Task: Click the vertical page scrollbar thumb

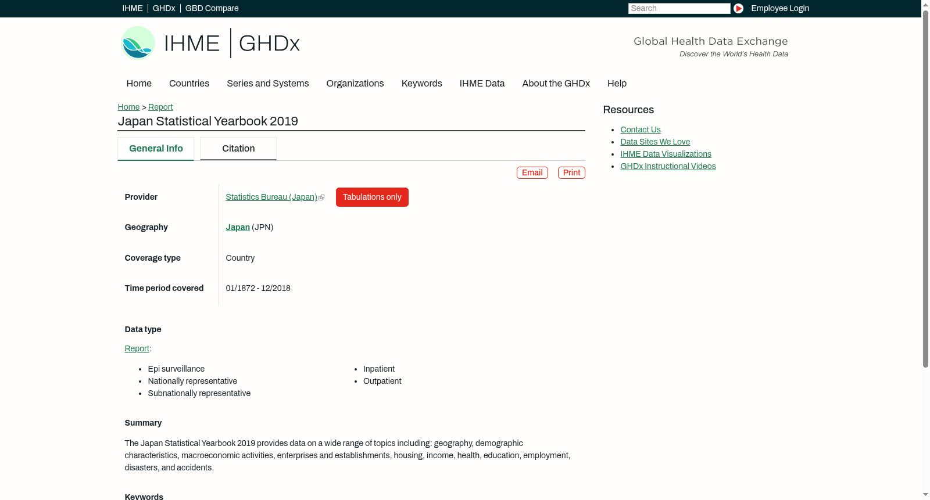Action: click(925, 189)
